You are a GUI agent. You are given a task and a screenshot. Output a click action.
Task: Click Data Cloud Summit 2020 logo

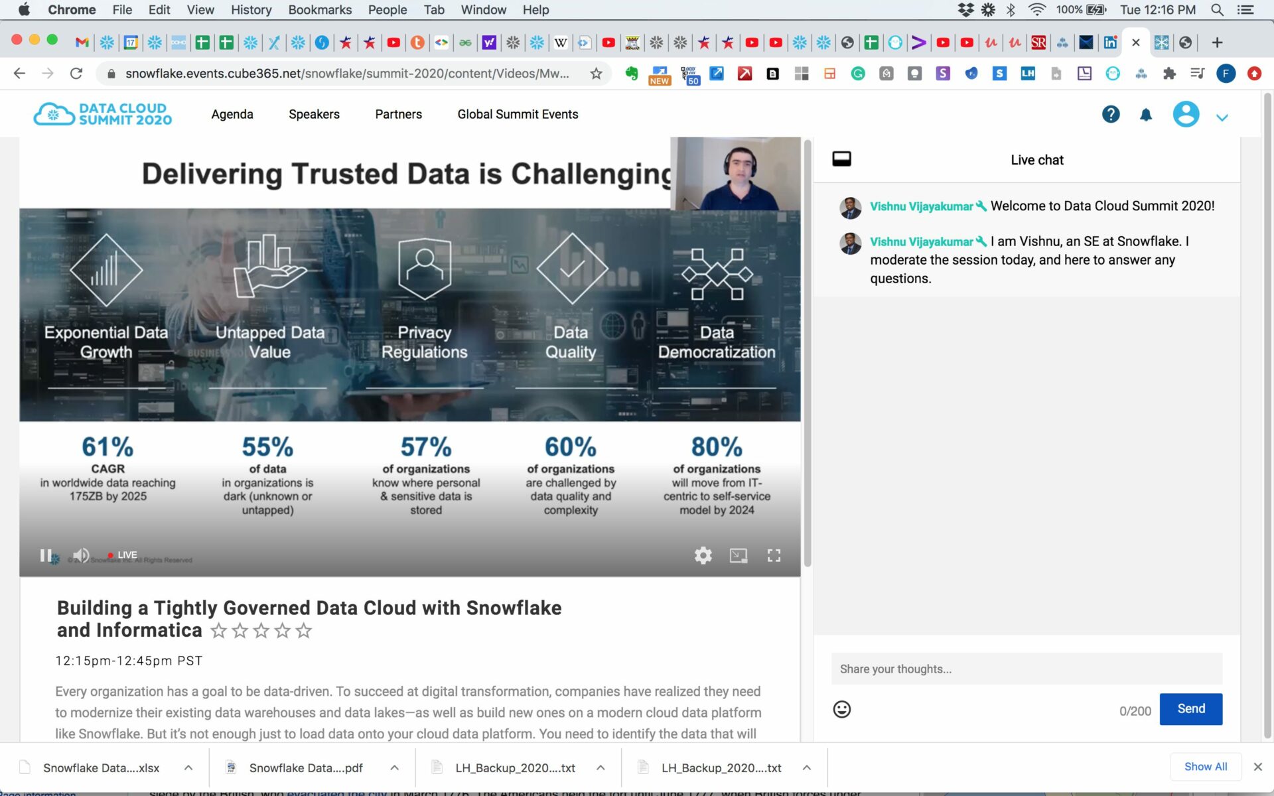(x=103, y=114)
